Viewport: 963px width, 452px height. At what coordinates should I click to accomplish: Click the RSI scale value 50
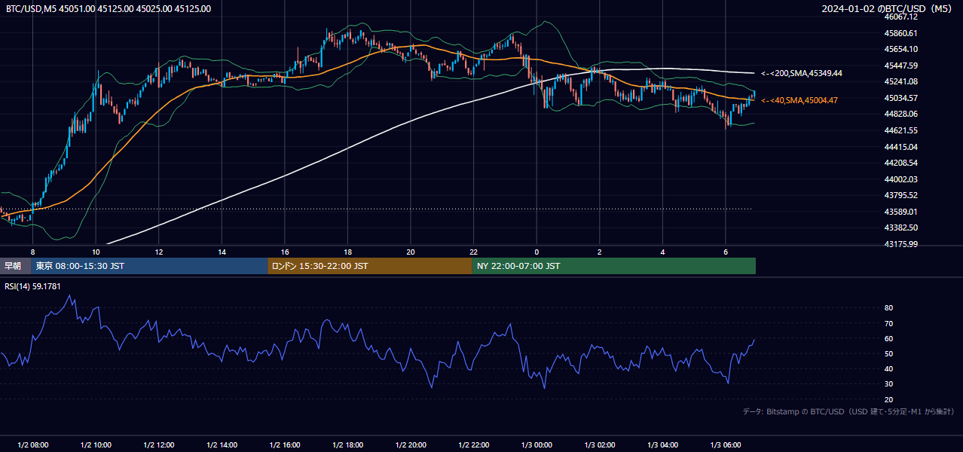pyautogui.click(x=888, y=353)
